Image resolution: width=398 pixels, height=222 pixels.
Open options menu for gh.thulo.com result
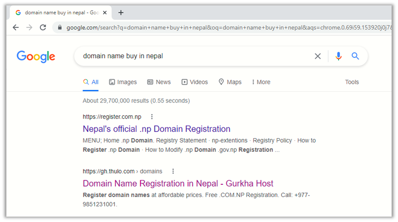(x=173, y=172)
